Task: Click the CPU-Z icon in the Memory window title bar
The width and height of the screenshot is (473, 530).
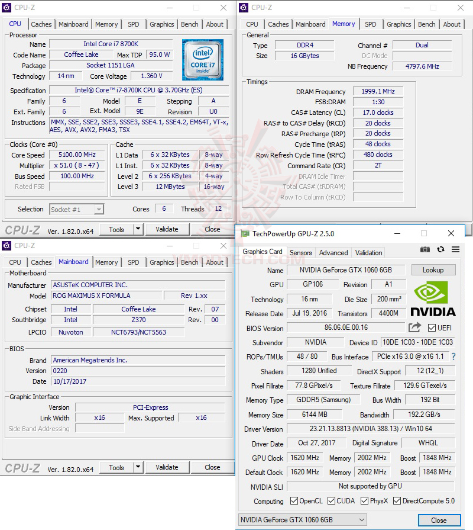Action: coord(244,8)
